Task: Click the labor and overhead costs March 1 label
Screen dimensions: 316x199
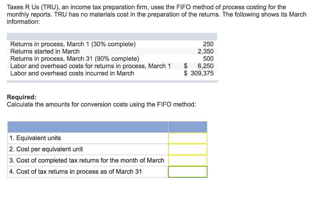Action: point(90,66)
